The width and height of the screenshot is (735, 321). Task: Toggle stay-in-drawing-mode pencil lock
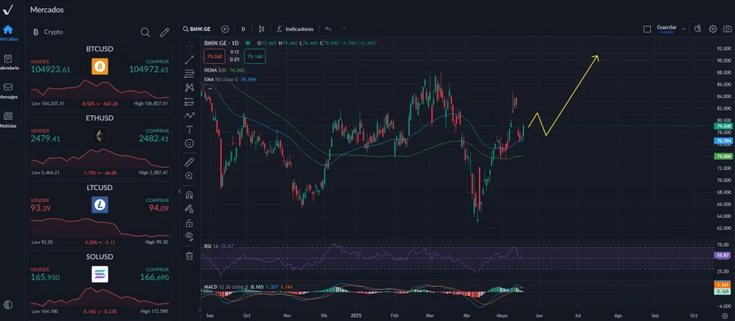click(189, 209)
